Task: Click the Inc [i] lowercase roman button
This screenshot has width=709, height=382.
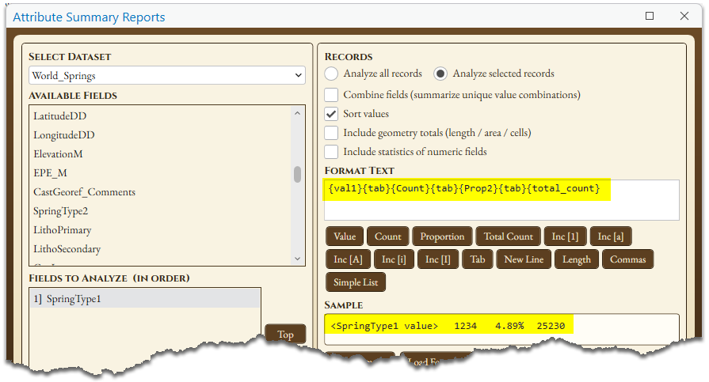Action: [394, 259]
